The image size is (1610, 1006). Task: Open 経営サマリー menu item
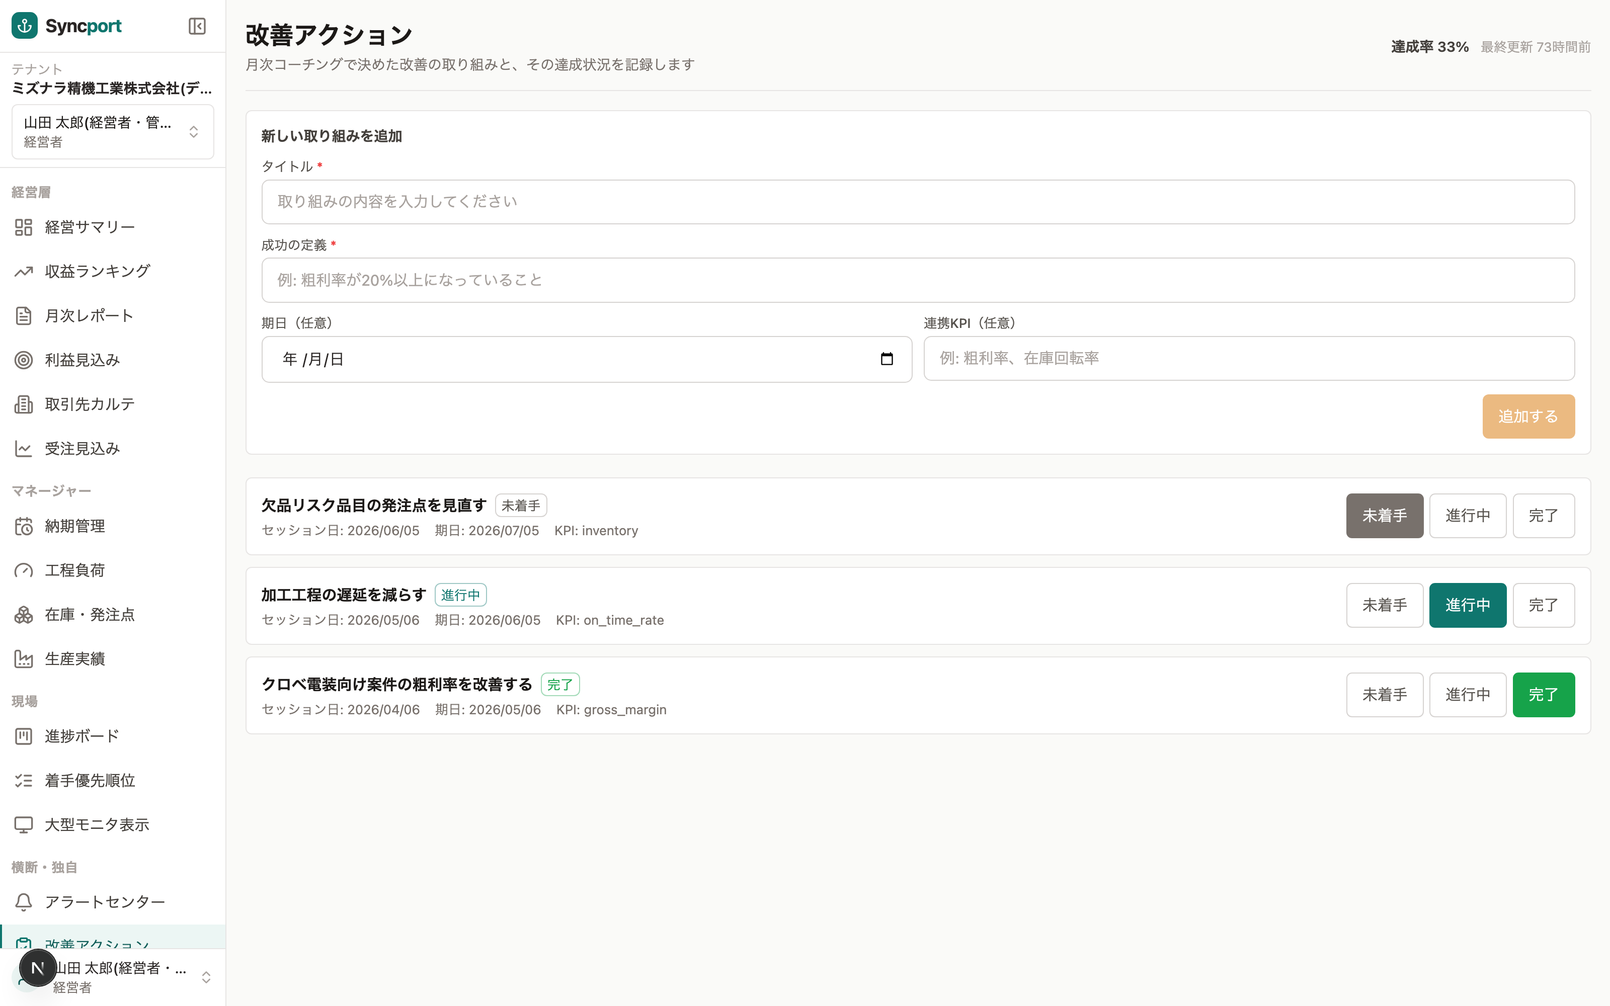point(112,227)
